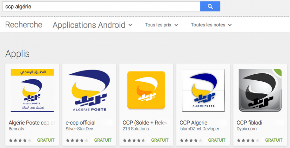Focus the search field containing ccp algérie
Screen dimensions: 290x148
[101, 6]
